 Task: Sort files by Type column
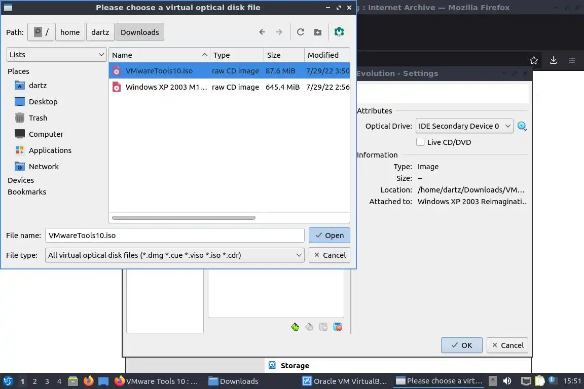pos(237,55)
